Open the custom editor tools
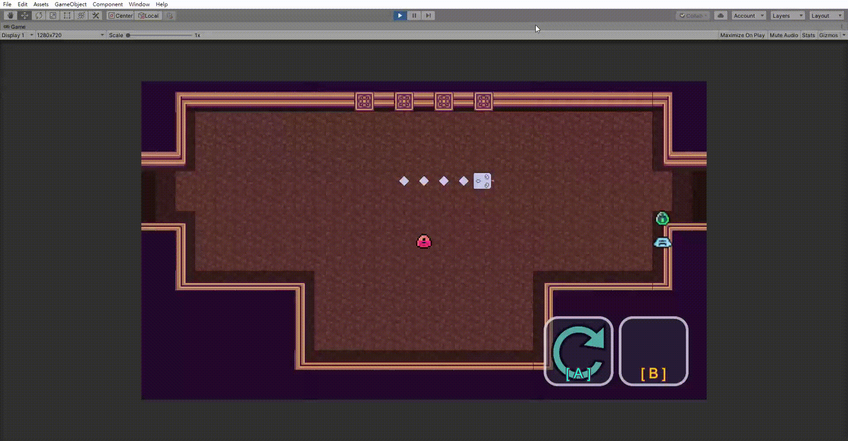The width and height of the screenshot is (848, 441). [x=95, y=15]
